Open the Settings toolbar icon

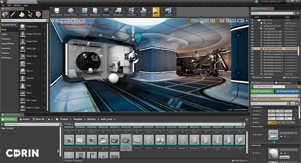pyautogui.click(x=106, y=12)
